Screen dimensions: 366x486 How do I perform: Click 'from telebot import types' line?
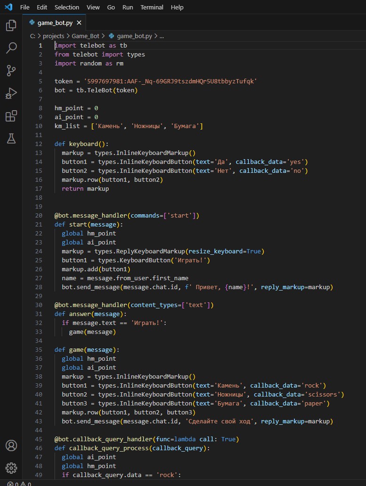(100, 55)
